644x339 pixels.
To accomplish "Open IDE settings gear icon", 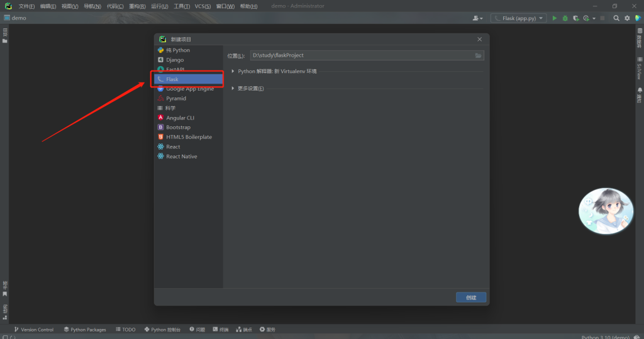I will click(x=627, y=18).
